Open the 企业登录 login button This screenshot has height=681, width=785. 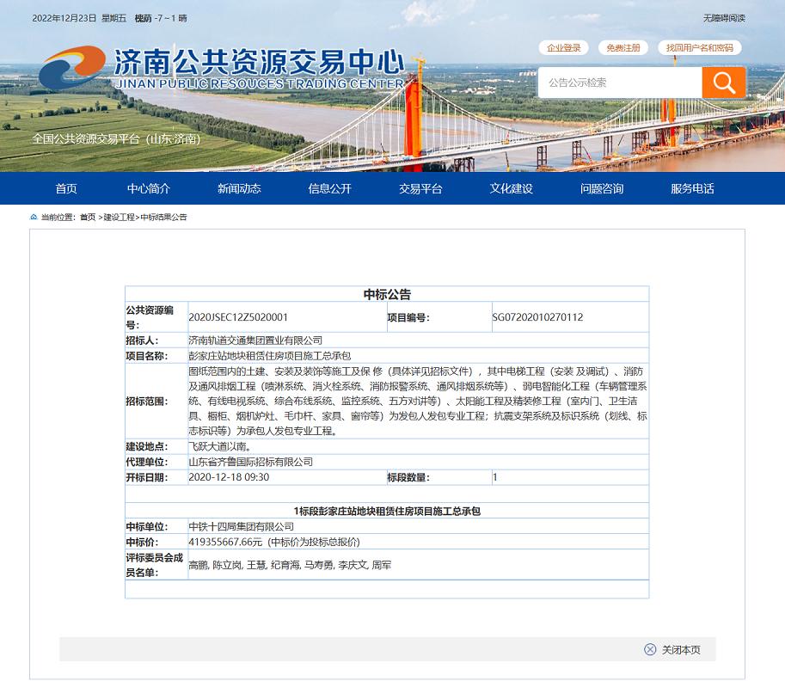(x=564, y=48)
